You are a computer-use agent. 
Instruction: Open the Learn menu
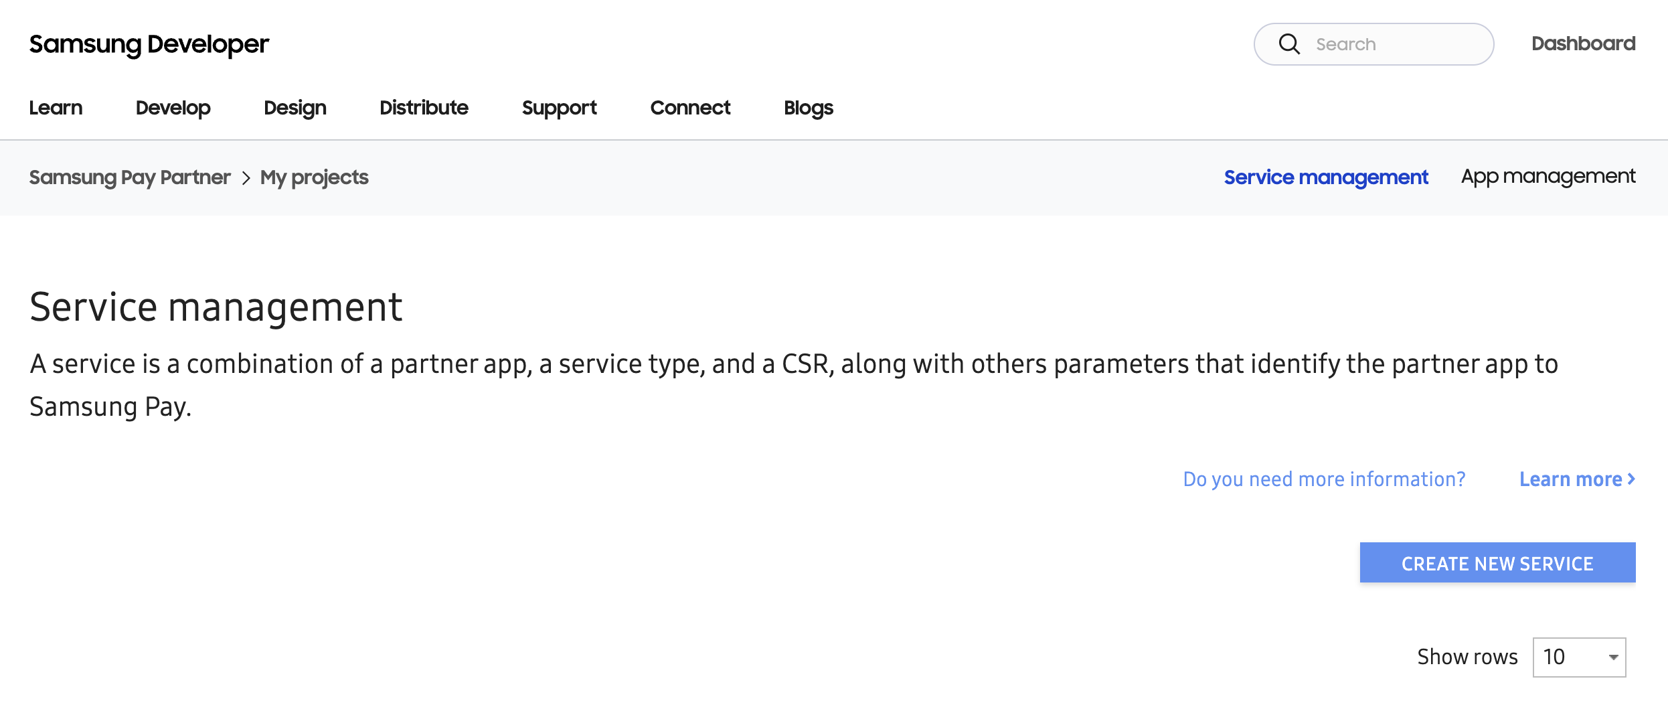tap(56, 108)
